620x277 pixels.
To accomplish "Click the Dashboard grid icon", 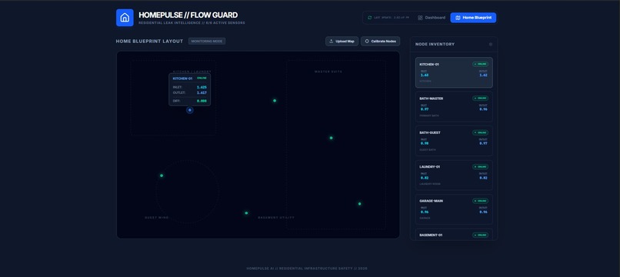I will point(420,18).
